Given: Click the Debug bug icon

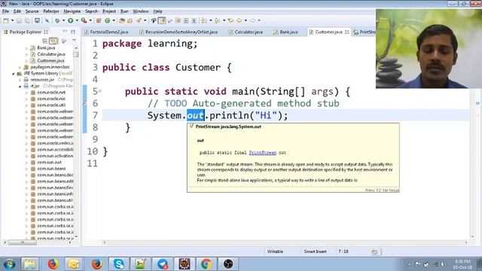Looking at the screenshot, I should pyautogui.click(x=57, y=20).
